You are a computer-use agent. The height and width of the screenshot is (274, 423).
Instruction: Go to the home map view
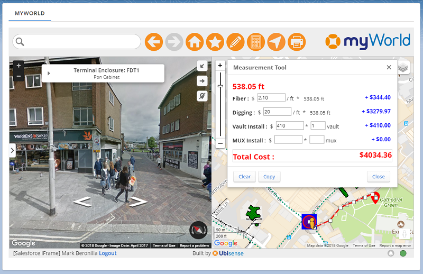pos(195,42)
